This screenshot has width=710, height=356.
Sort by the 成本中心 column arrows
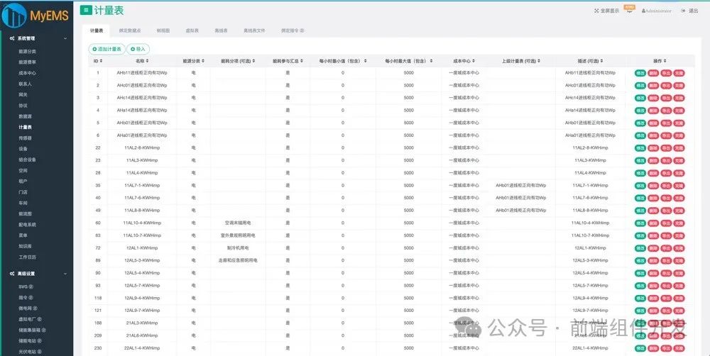tap(473, 60)
